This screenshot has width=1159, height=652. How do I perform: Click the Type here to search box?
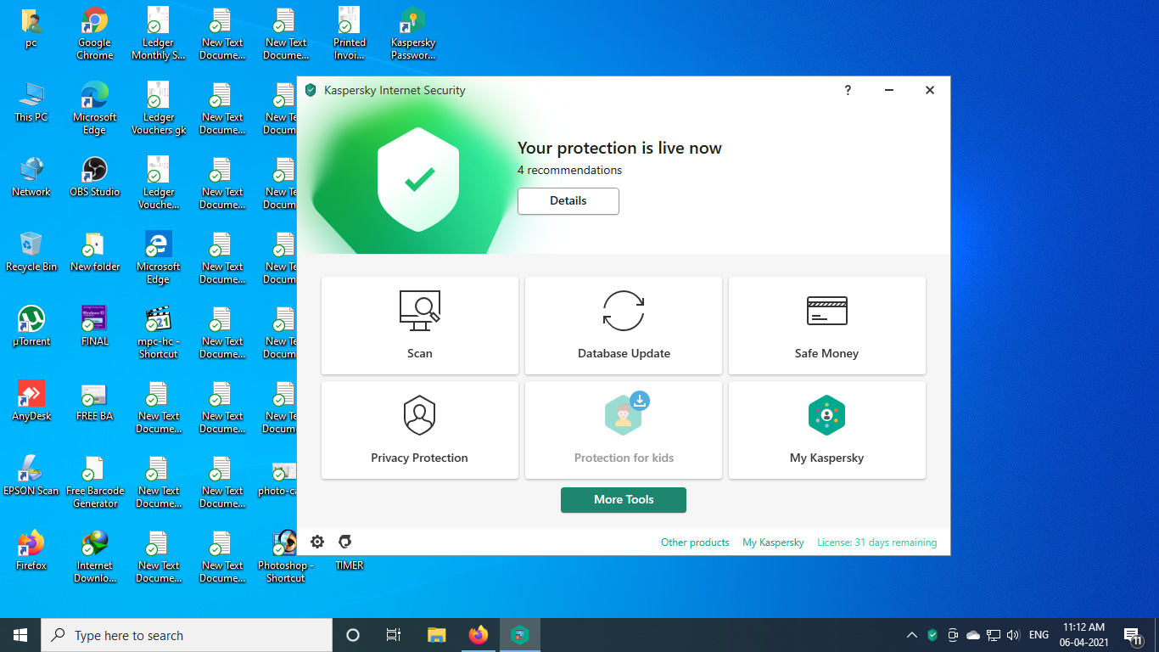(x=187, y=635)
